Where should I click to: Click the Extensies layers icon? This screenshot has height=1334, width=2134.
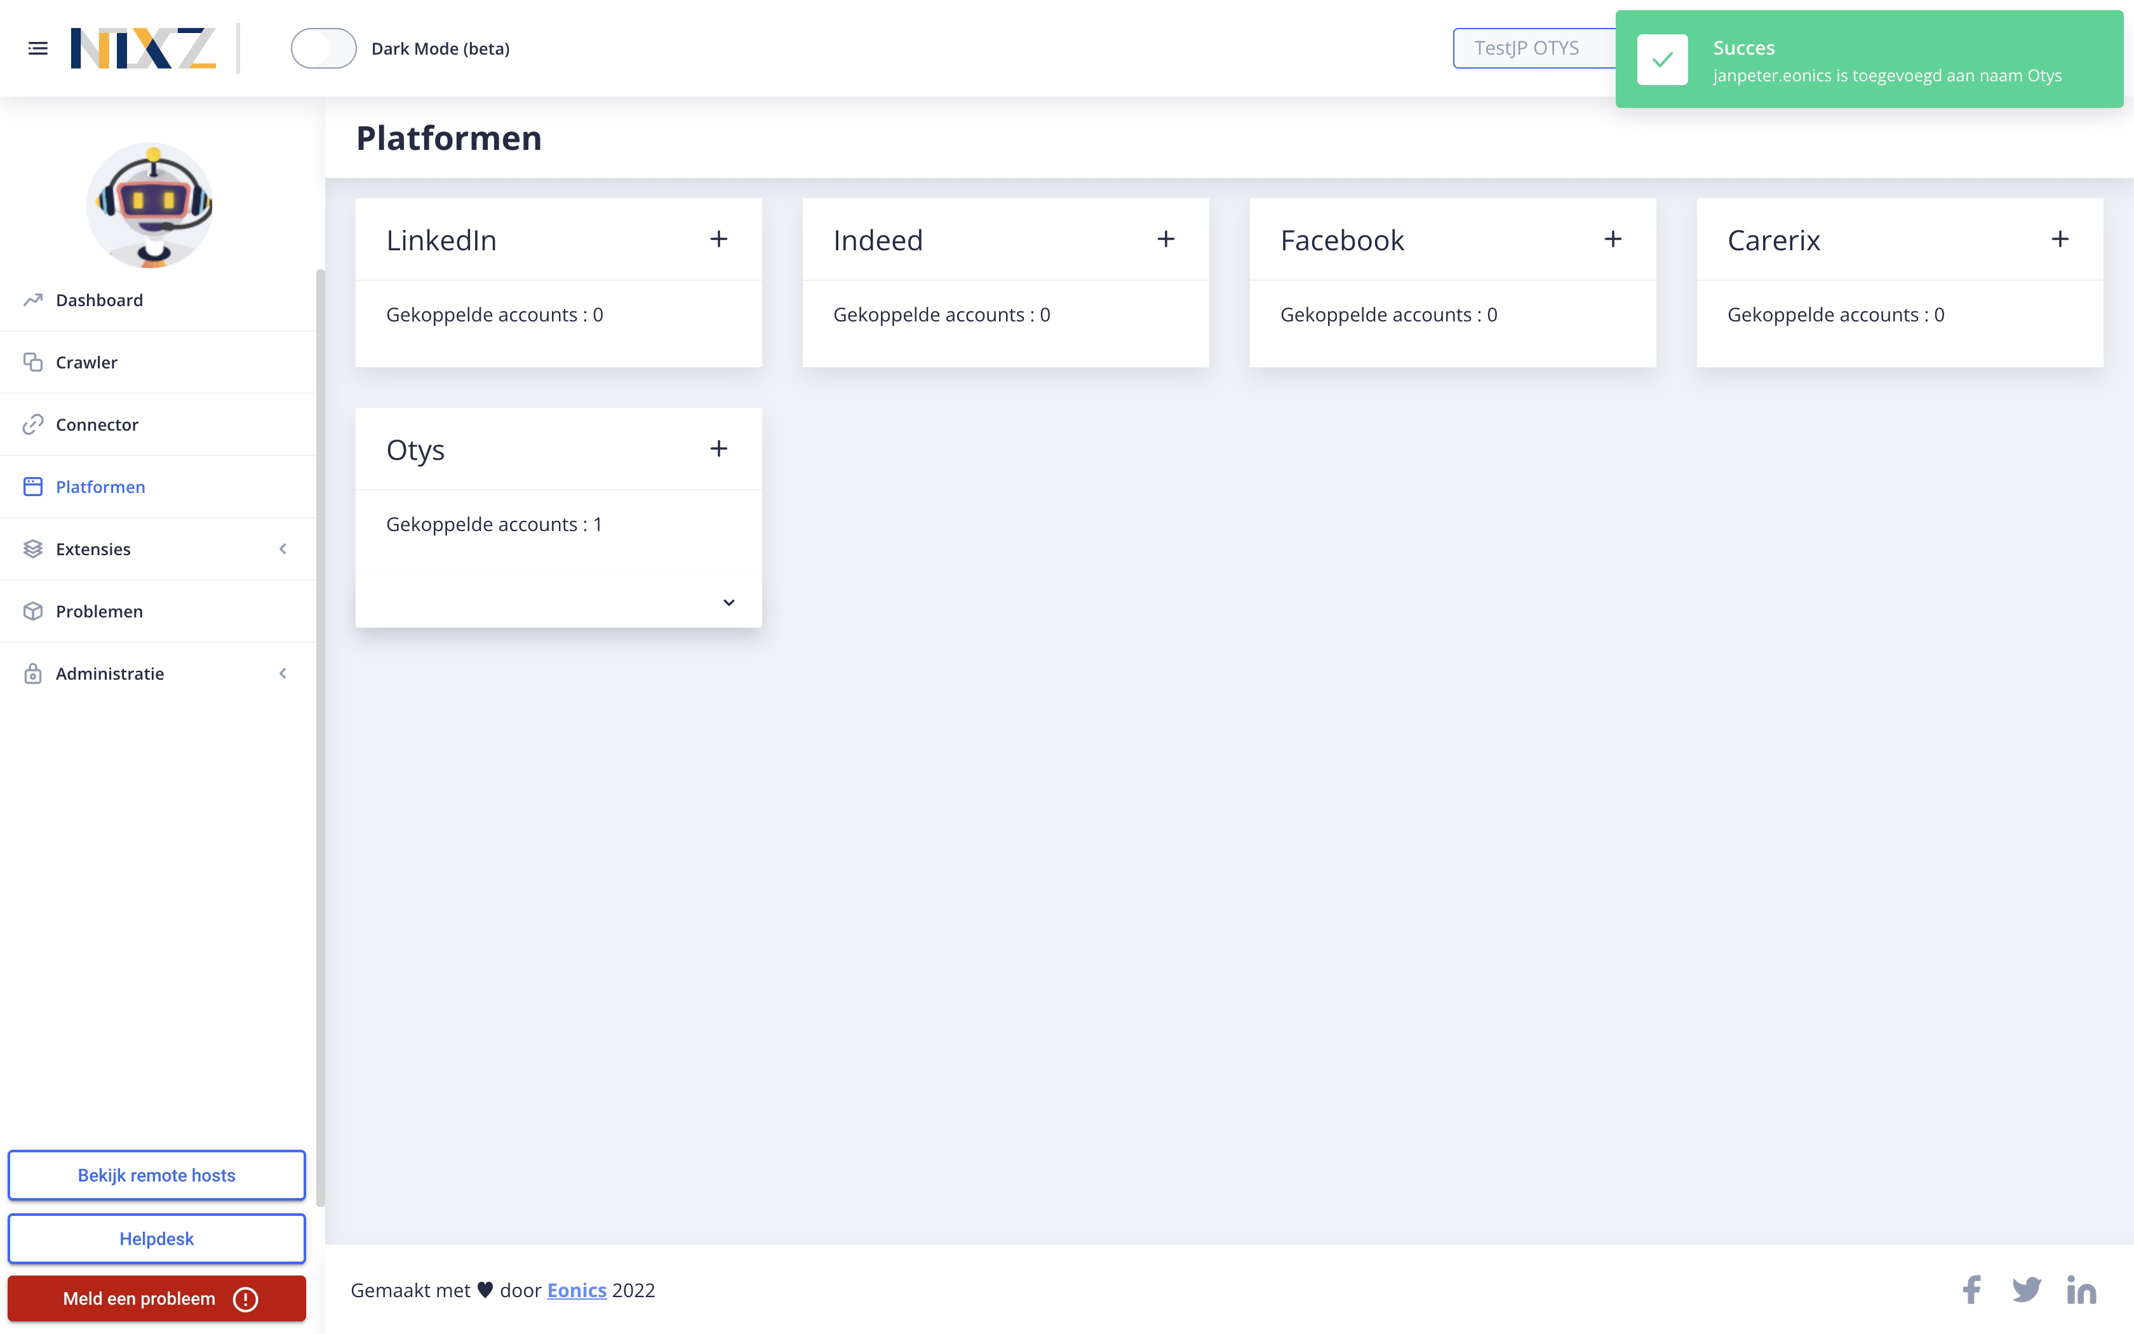tap(32, 549)
